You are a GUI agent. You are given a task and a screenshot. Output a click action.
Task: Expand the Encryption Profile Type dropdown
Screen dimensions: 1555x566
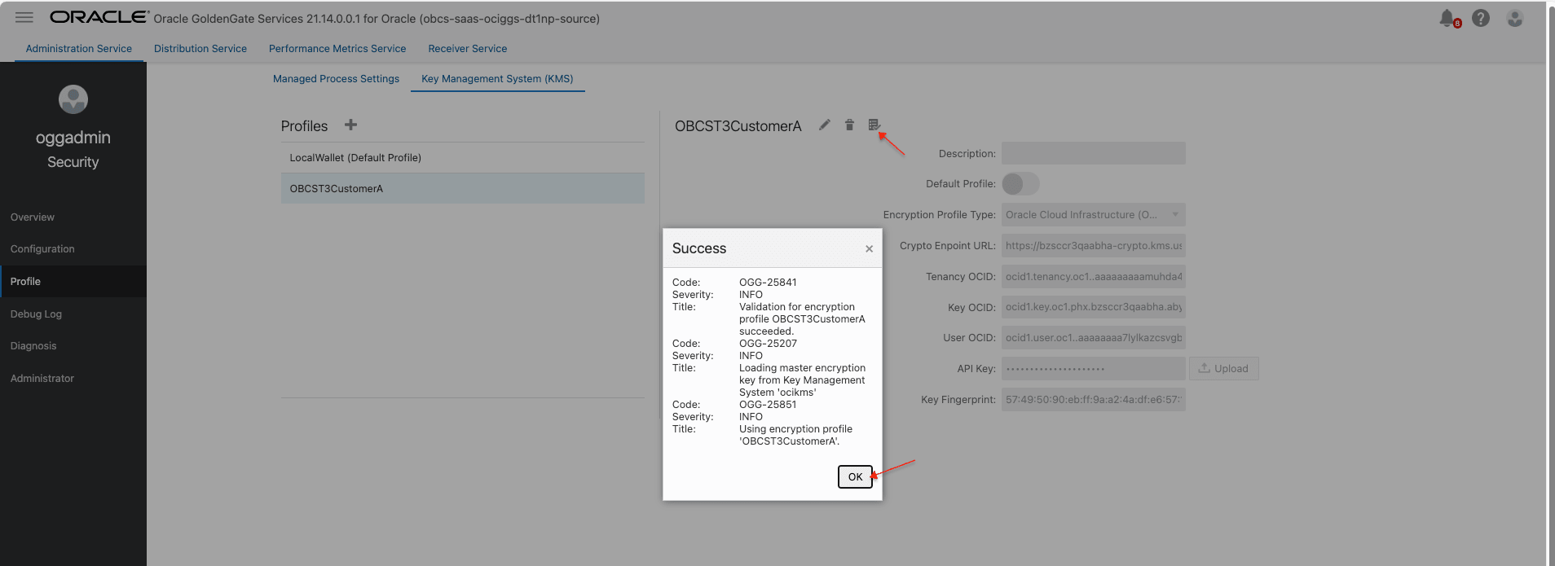[1093, 215]
